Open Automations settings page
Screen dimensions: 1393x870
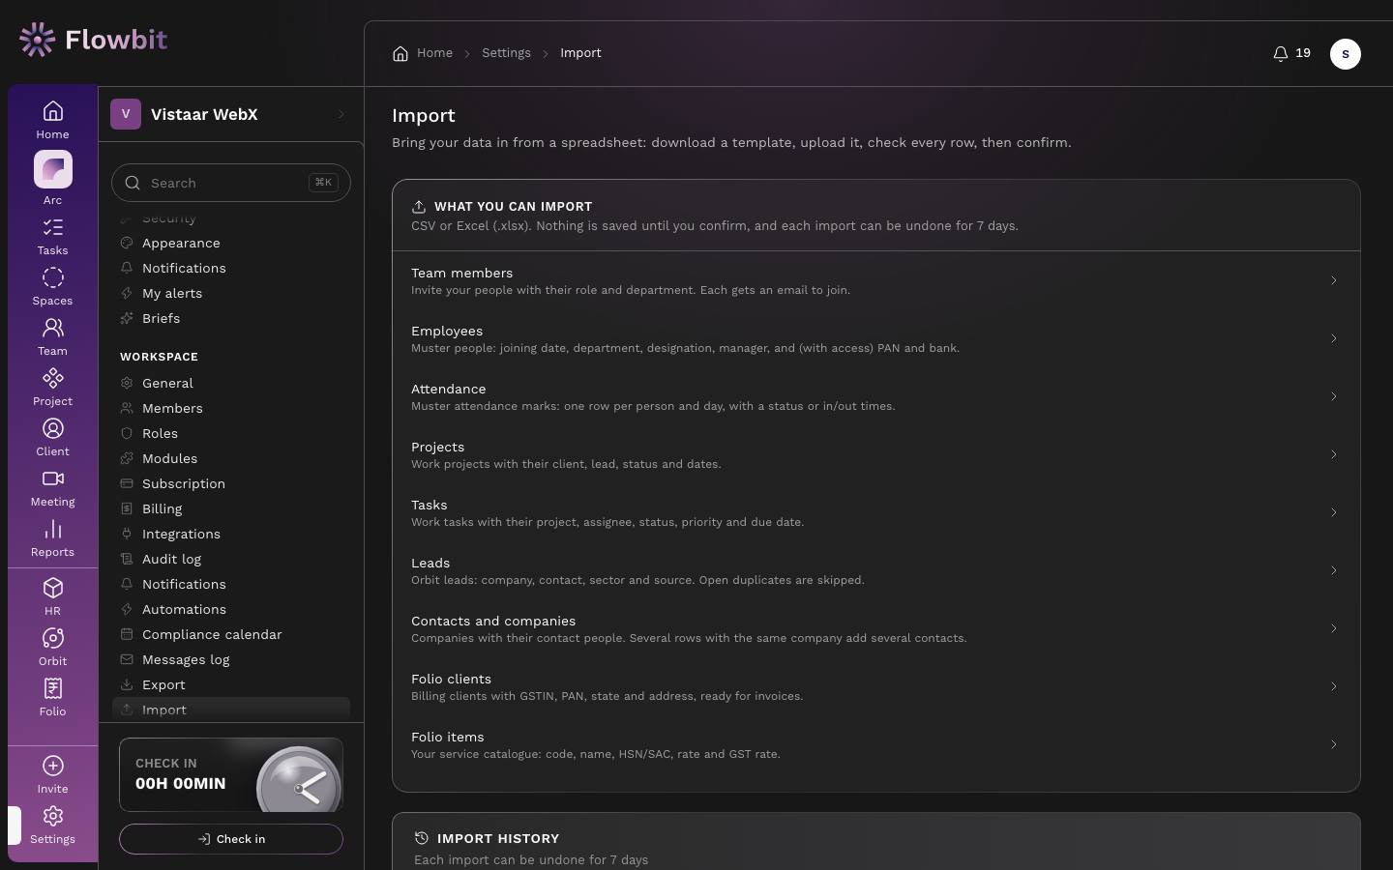coord(231,610)
